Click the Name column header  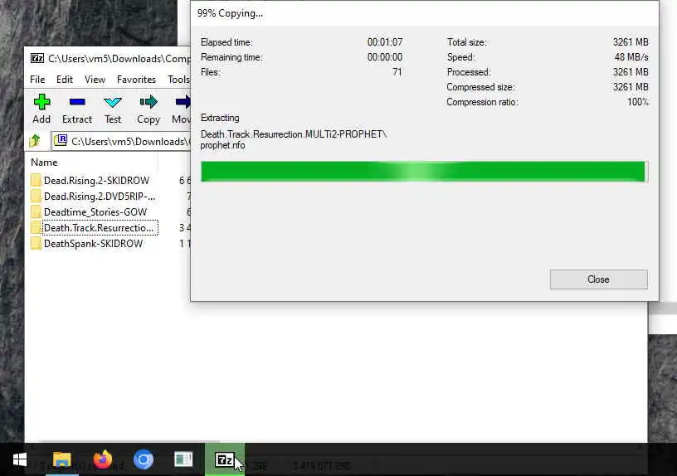44,163
